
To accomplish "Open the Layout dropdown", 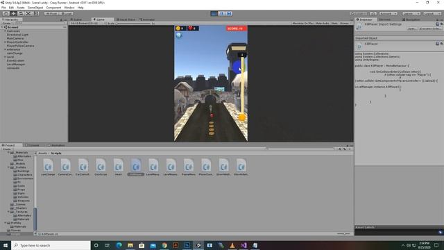I will [x=432, y=13].
